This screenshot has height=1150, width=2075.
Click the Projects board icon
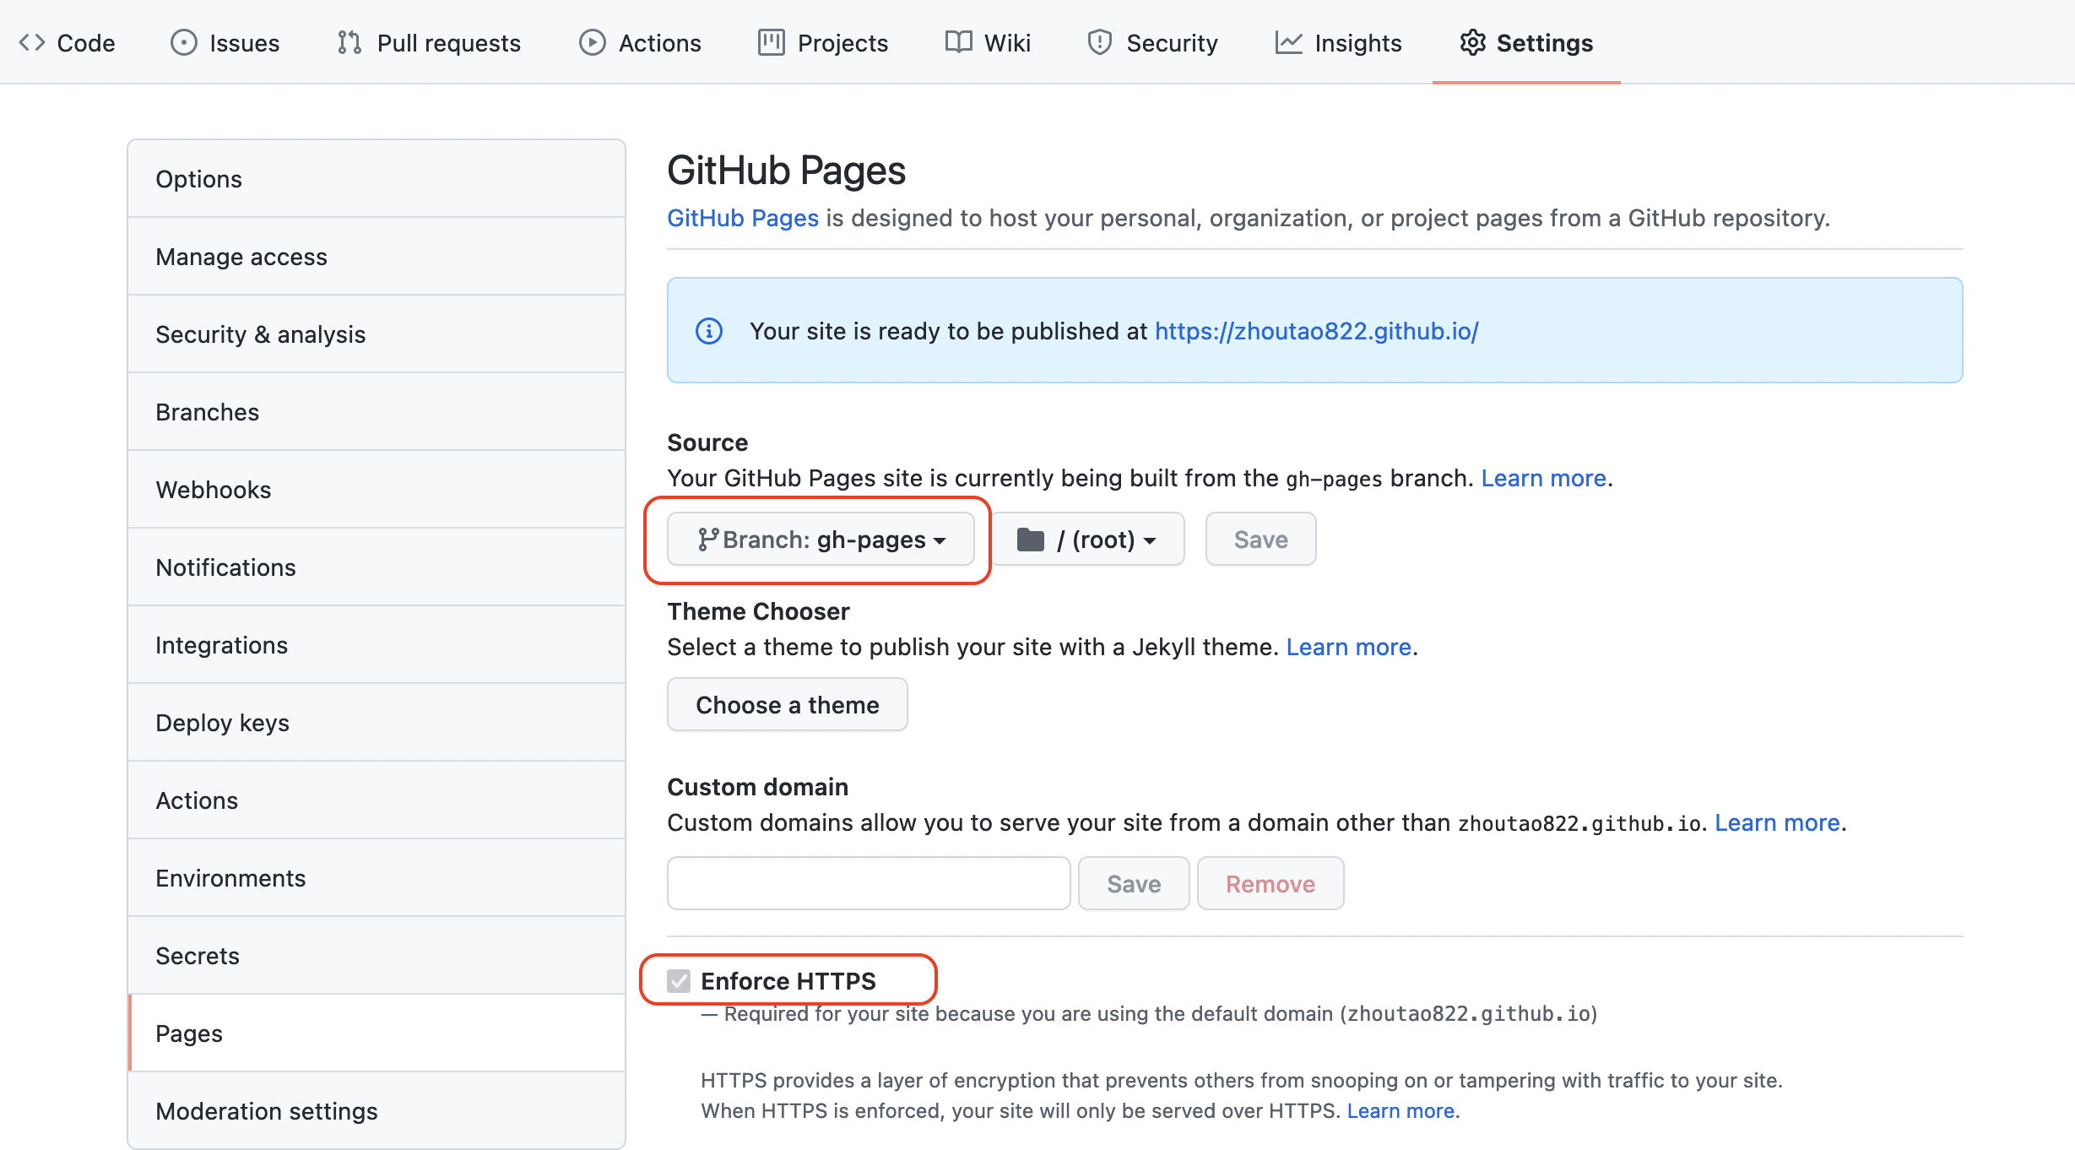[x=771, y=42]
